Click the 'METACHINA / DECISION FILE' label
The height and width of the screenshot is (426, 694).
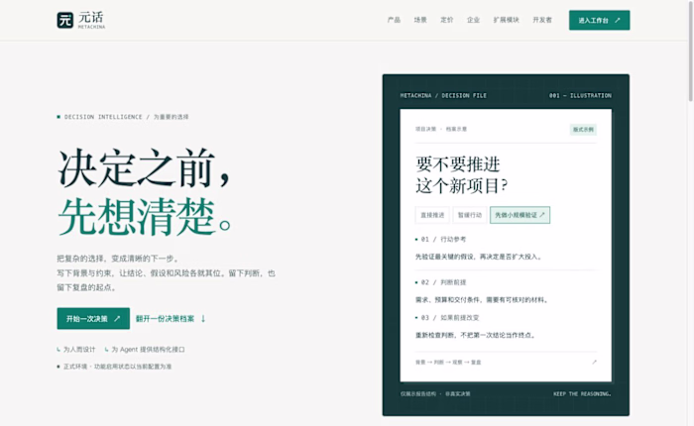coord(443,95)
